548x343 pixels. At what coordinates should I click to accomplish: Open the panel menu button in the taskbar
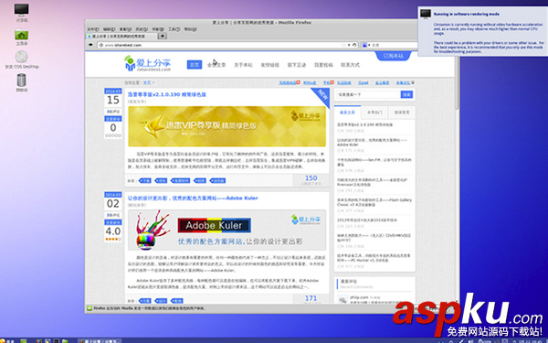(x=7, y=340)
